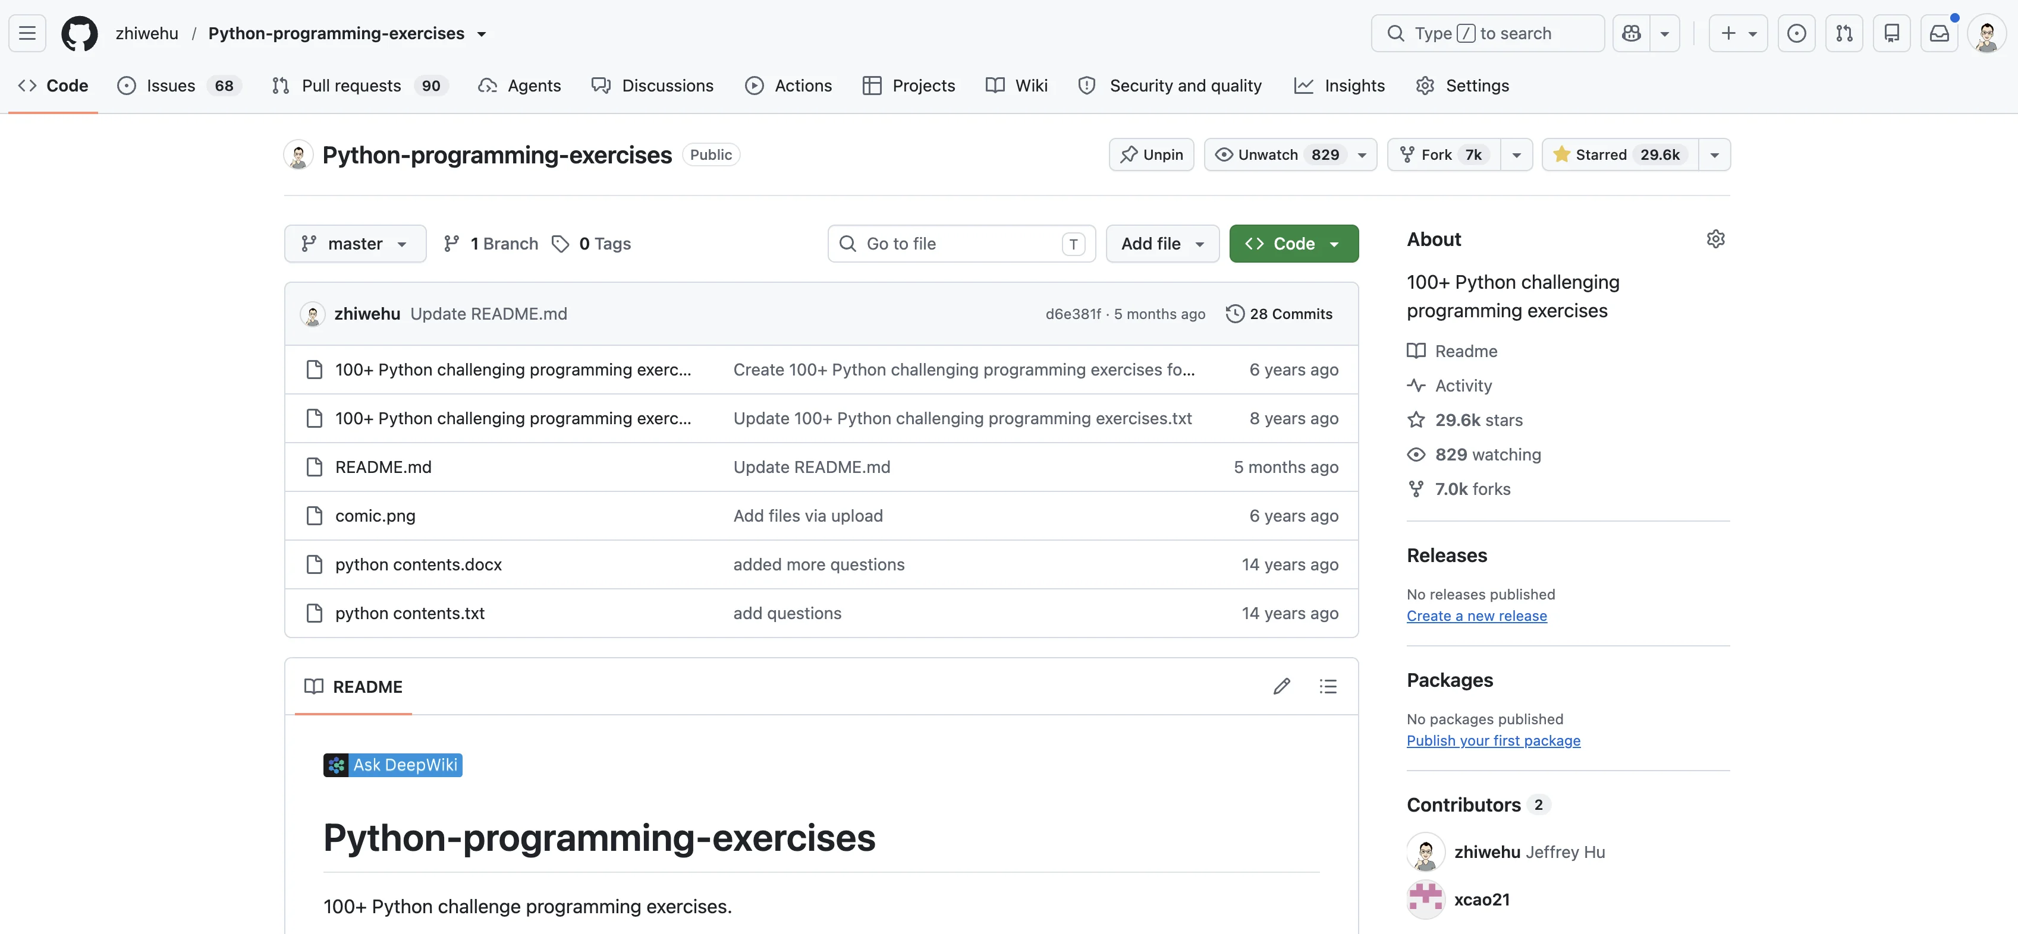Open commit history clock icon

click(1234, 313)
